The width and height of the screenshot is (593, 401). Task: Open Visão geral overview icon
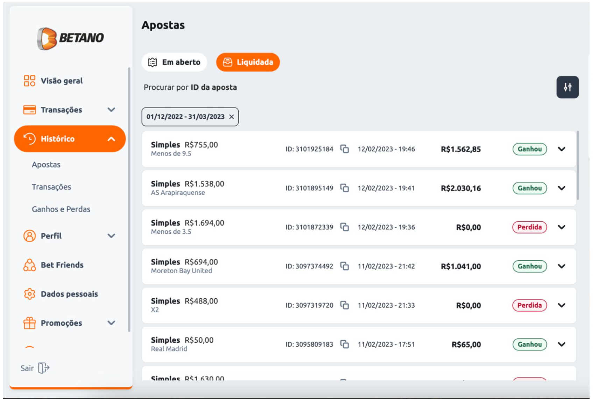pos(29,81)
